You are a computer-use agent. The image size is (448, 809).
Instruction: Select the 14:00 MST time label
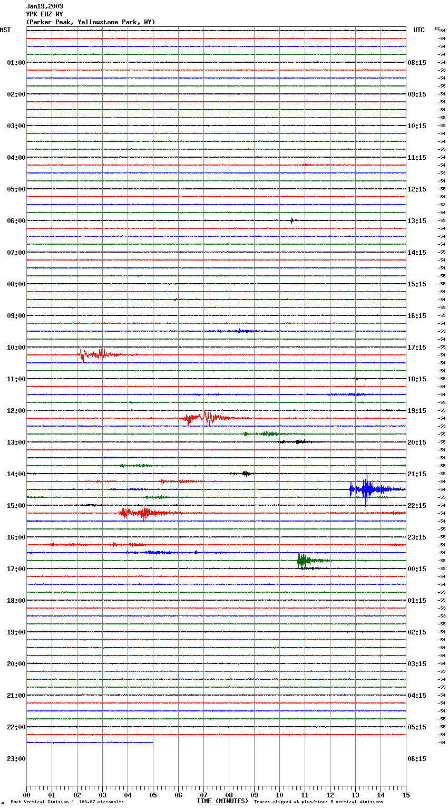[16, 474]
